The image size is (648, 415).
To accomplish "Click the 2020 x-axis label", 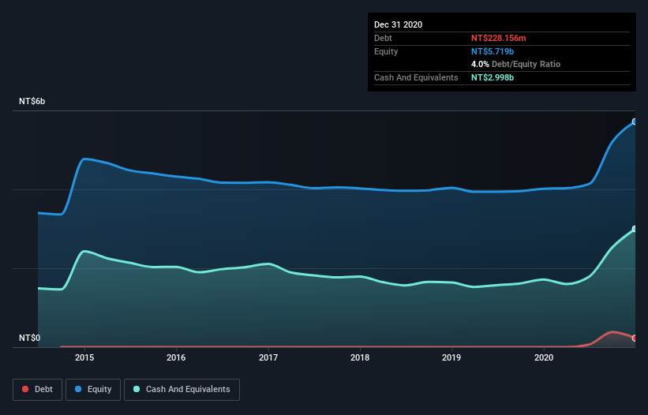I will pos(544,357).
